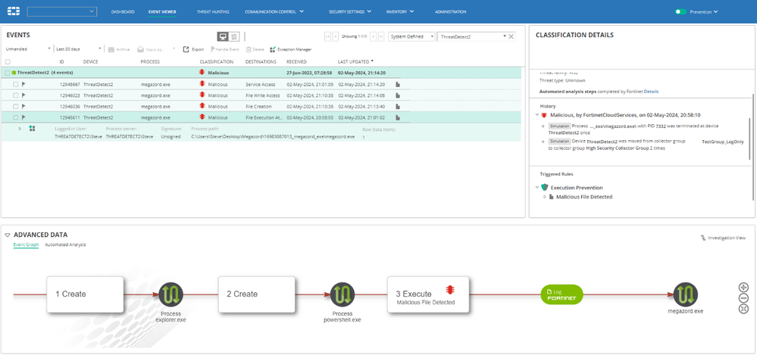Go to first page of events
Screen dimensions: 757x355
(328, 36)
